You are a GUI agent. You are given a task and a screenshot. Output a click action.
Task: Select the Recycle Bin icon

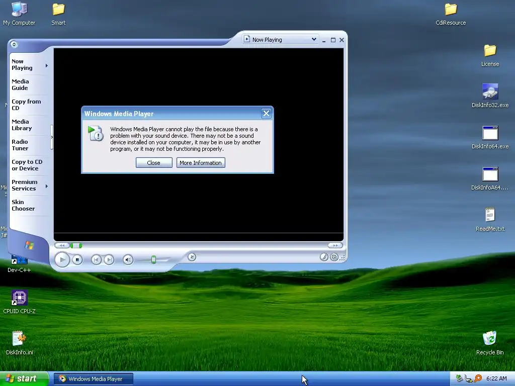490,343
